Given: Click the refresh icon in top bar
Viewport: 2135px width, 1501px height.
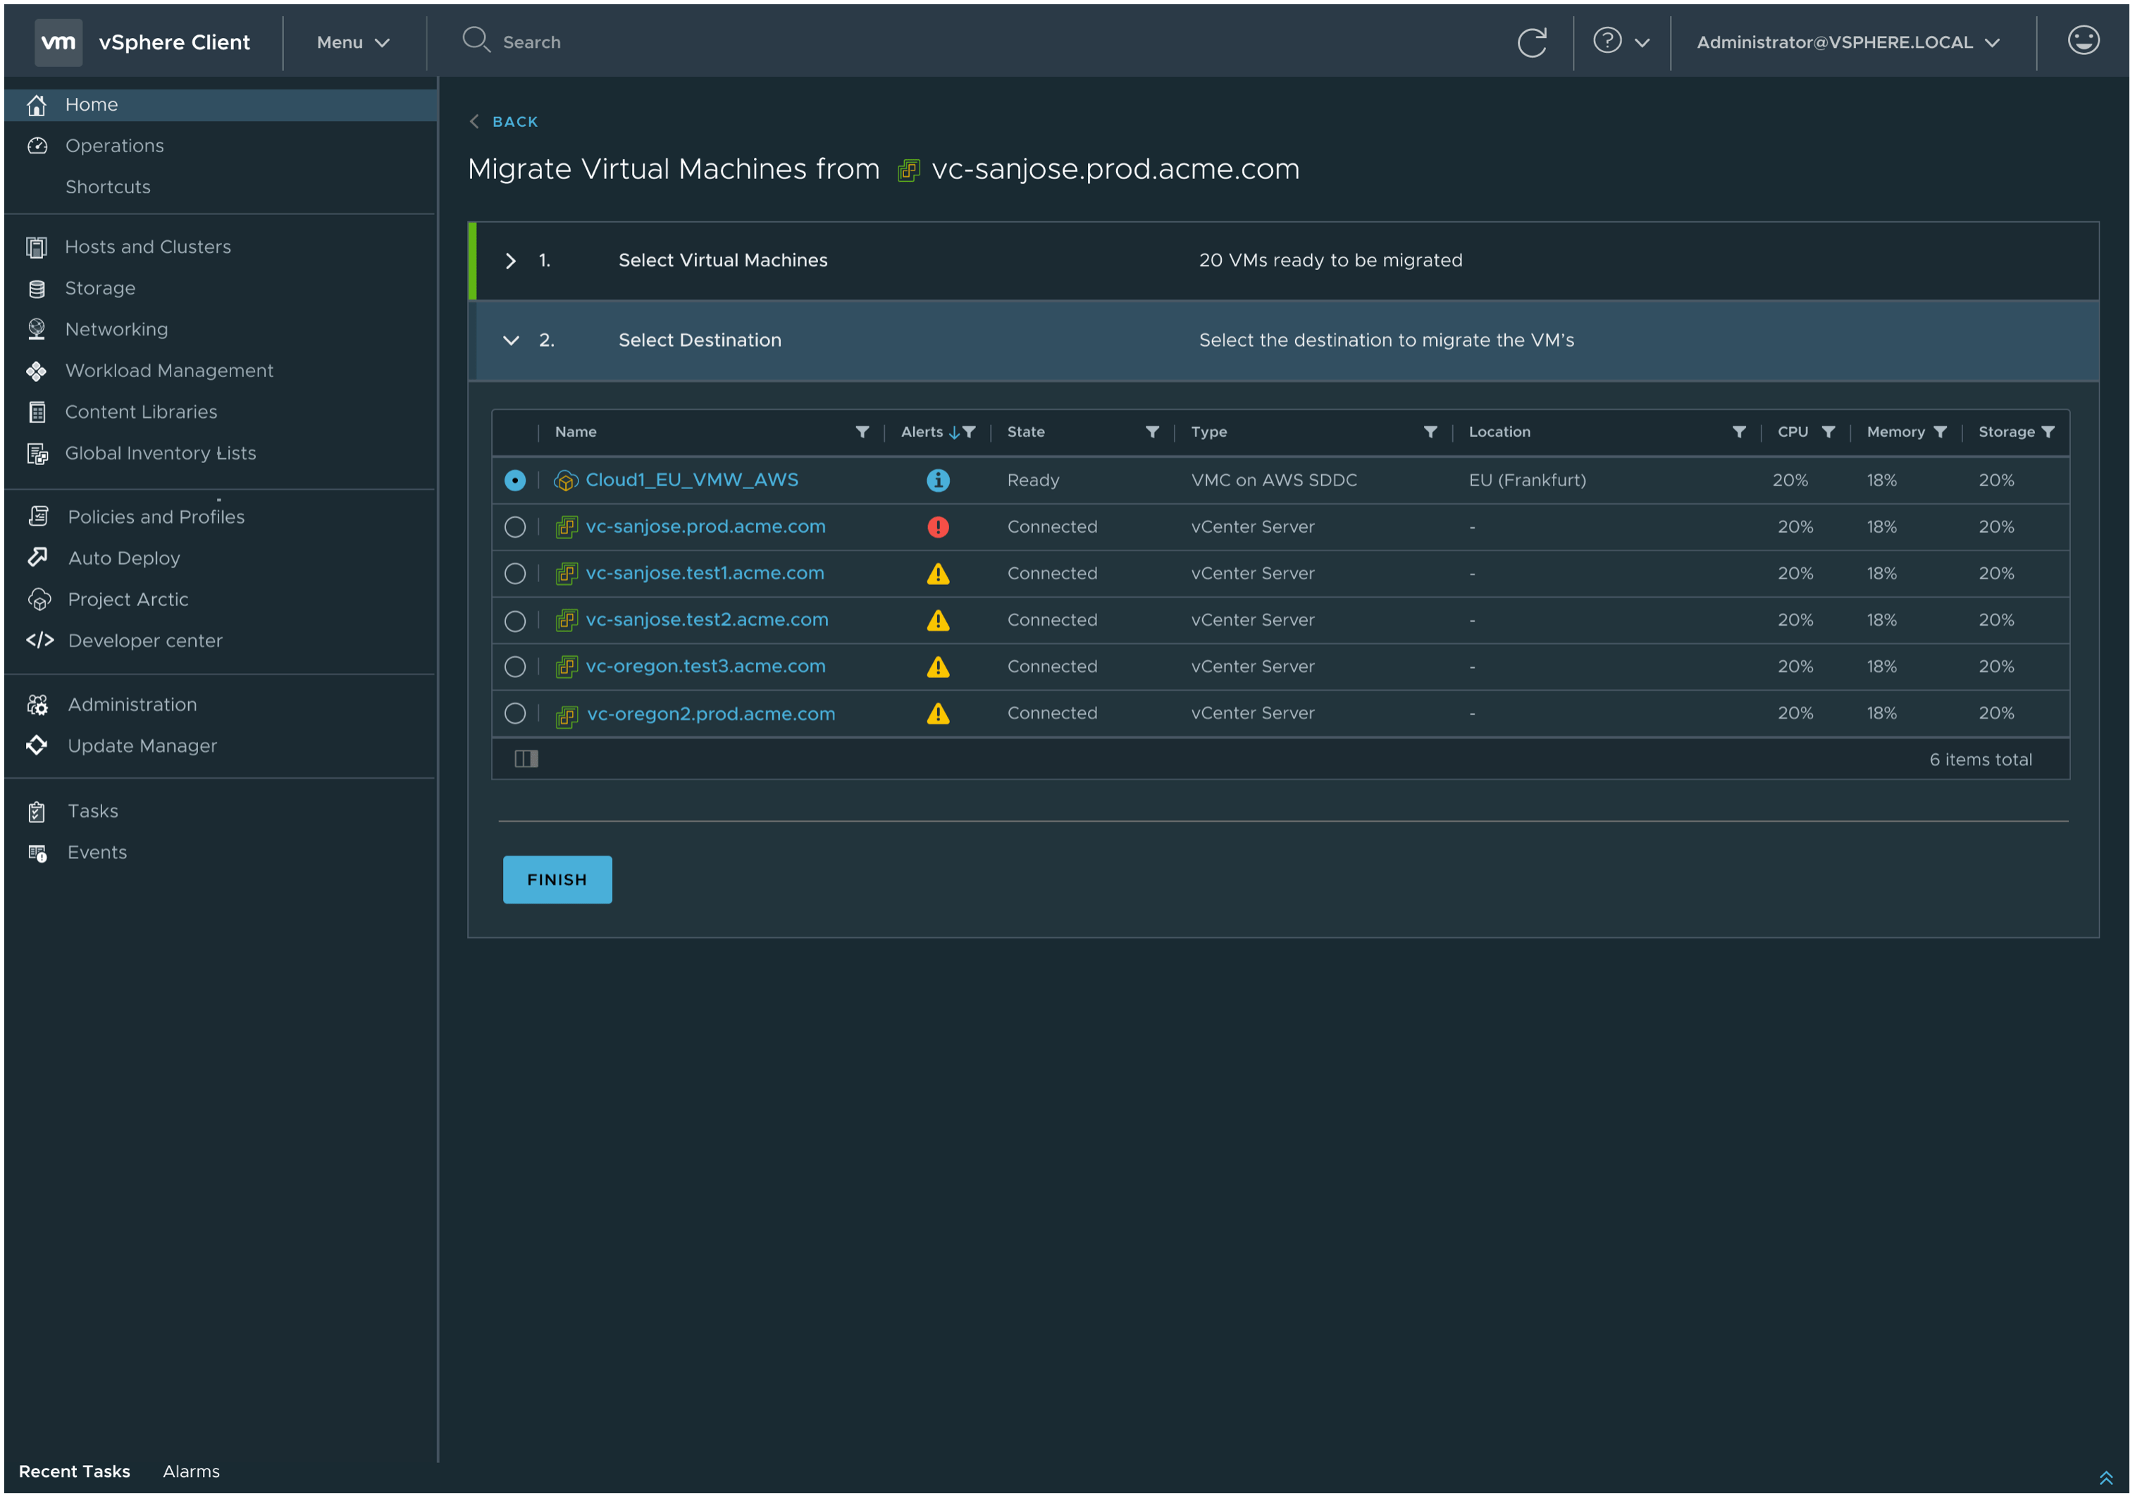Looking at the screenshot, I should coord(1532,42).
